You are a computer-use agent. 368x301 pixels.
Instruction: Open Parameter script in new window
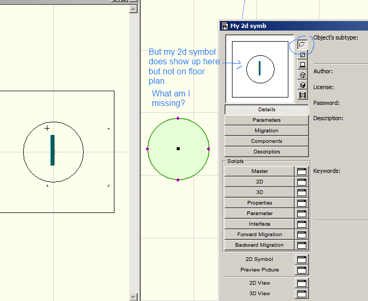pyautogui.click(x=302, y=213)
